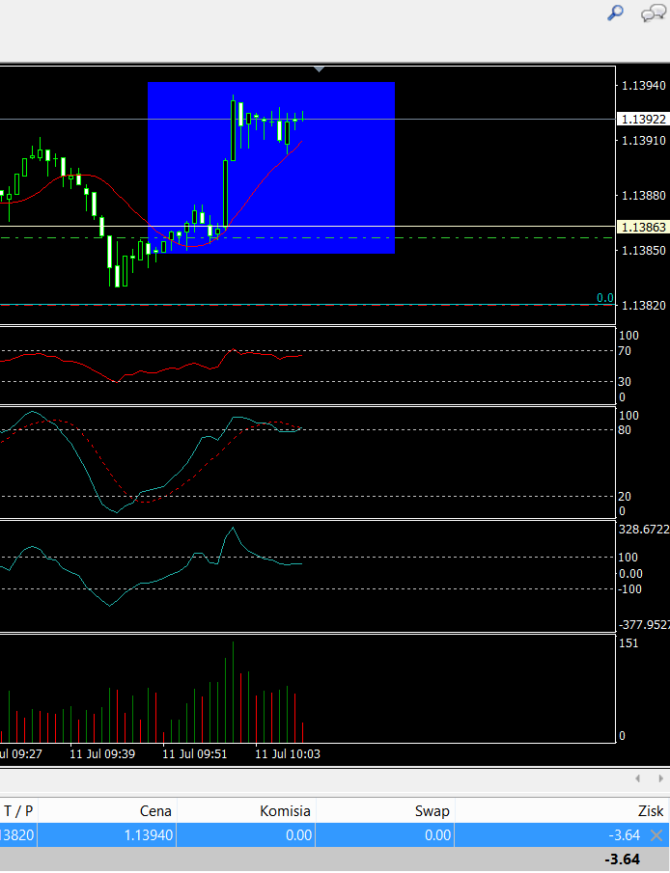Click the 11 Jul 09:51 time label
Image resolution: width=670 pixels, height=873 pixels.
pos(195,753)
